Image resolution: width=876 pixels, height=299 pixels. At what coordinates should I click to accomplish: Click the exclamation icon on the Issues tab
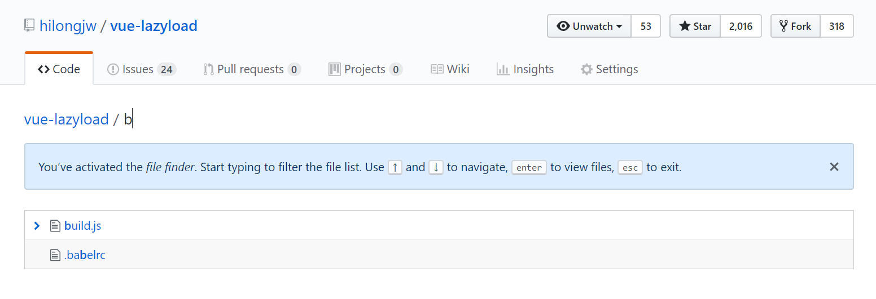(113, 69)
